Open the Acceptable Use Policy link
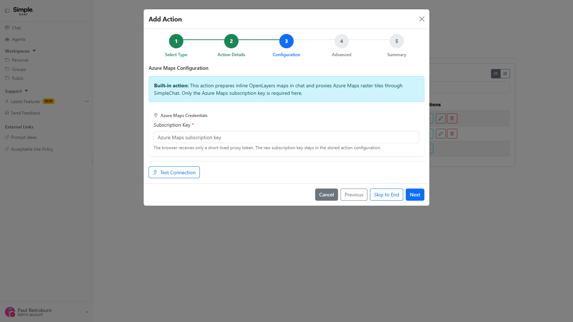 pos(32,149)
